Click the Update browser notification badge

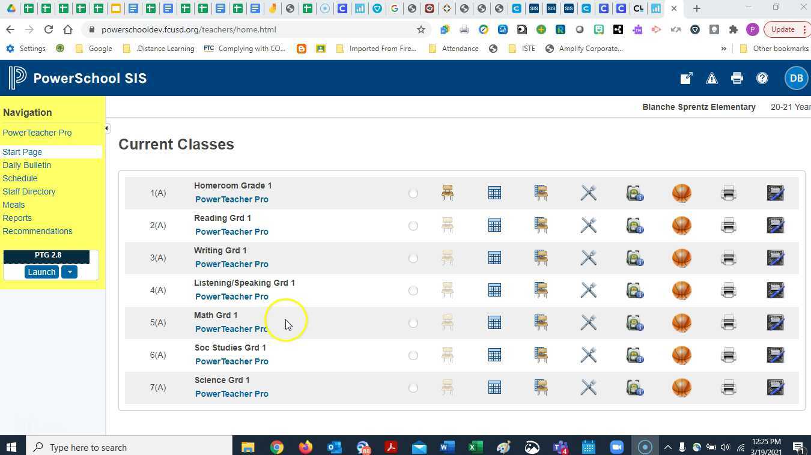coord(782,29)
